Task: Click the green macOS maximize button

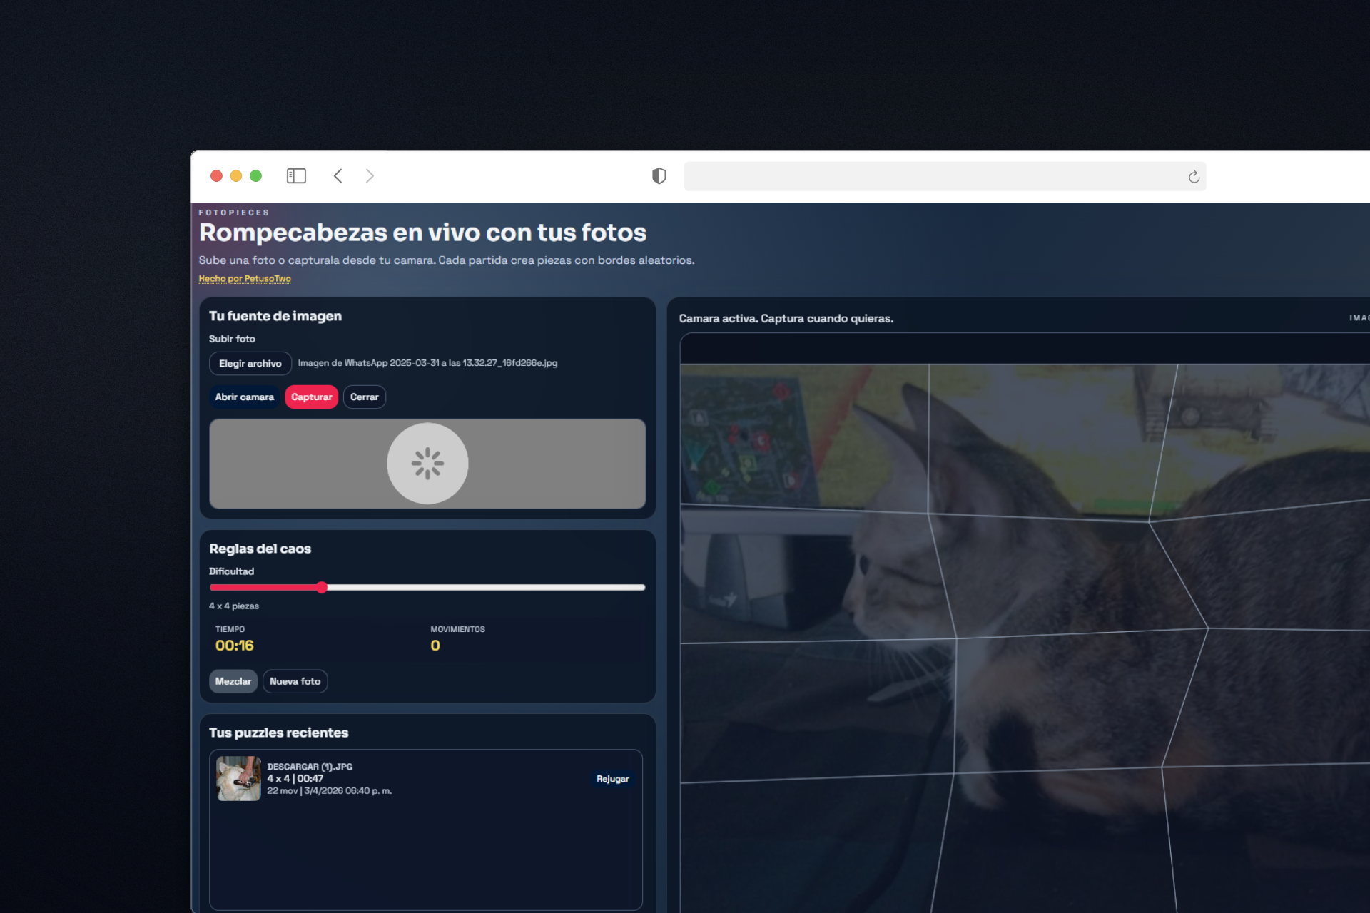Action: (255, 176)
